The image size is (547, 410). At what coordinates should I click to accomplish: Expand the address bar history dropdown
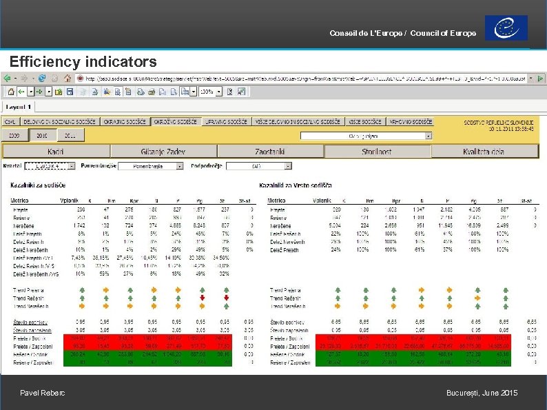point(531,79)
